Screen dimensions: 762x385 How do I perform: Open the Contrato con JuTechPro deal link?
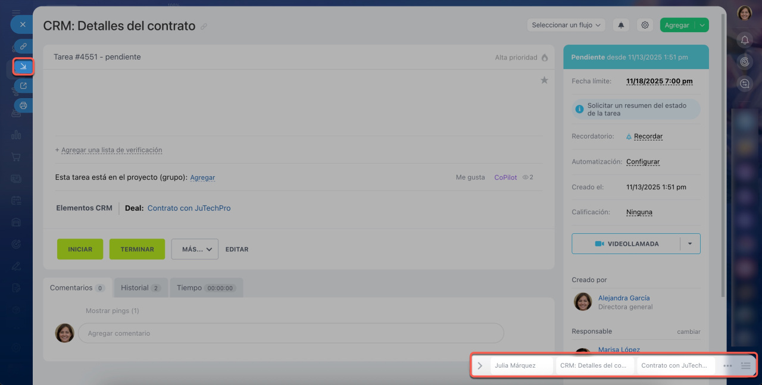tap(189, 208)
